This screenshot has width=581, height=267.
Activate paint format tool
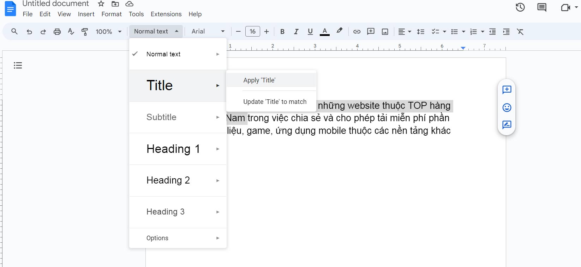(x=85, y=32)
